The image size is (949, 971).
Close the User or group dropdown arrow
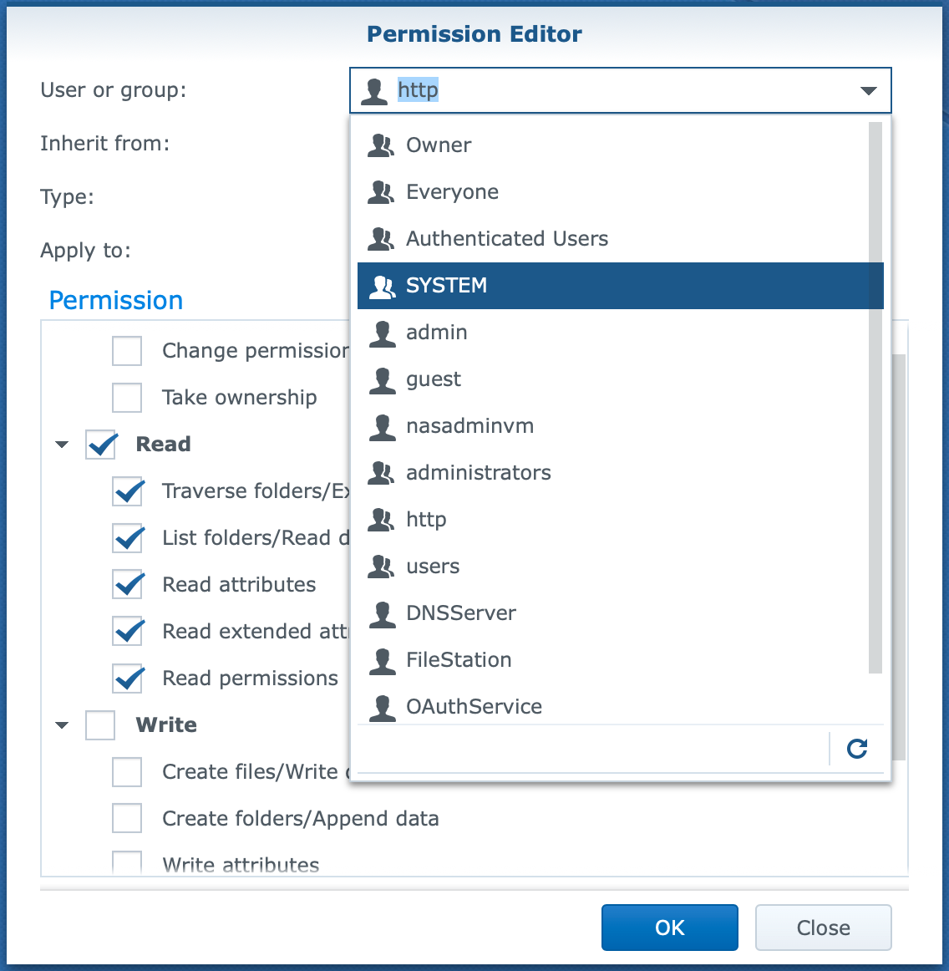869,91
